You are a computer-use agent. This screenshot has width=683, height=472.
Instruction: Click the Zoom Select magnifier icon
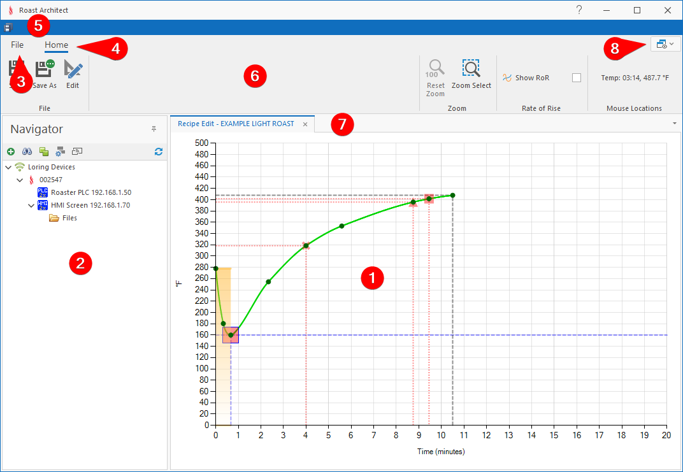click(x=471, y=69)
